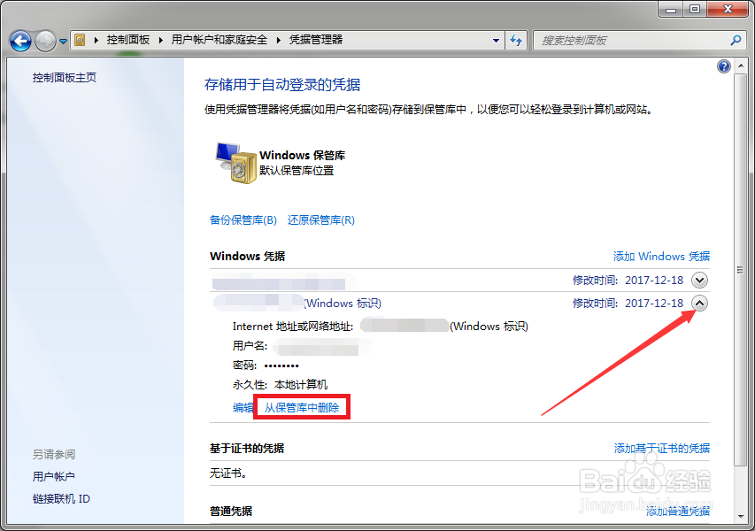The width and height of the screenshot is (755, 531).
Task: Click 链接联机 ID in the sidebar
Action: [x=59, y=498]
